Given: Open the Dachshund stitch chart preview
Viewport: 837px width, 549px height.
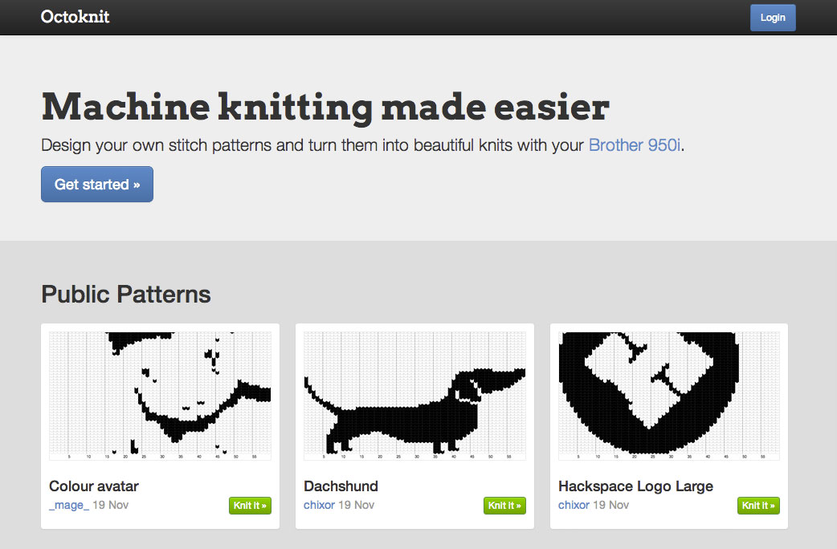Looking at the screenshot, I should [414, 393].
